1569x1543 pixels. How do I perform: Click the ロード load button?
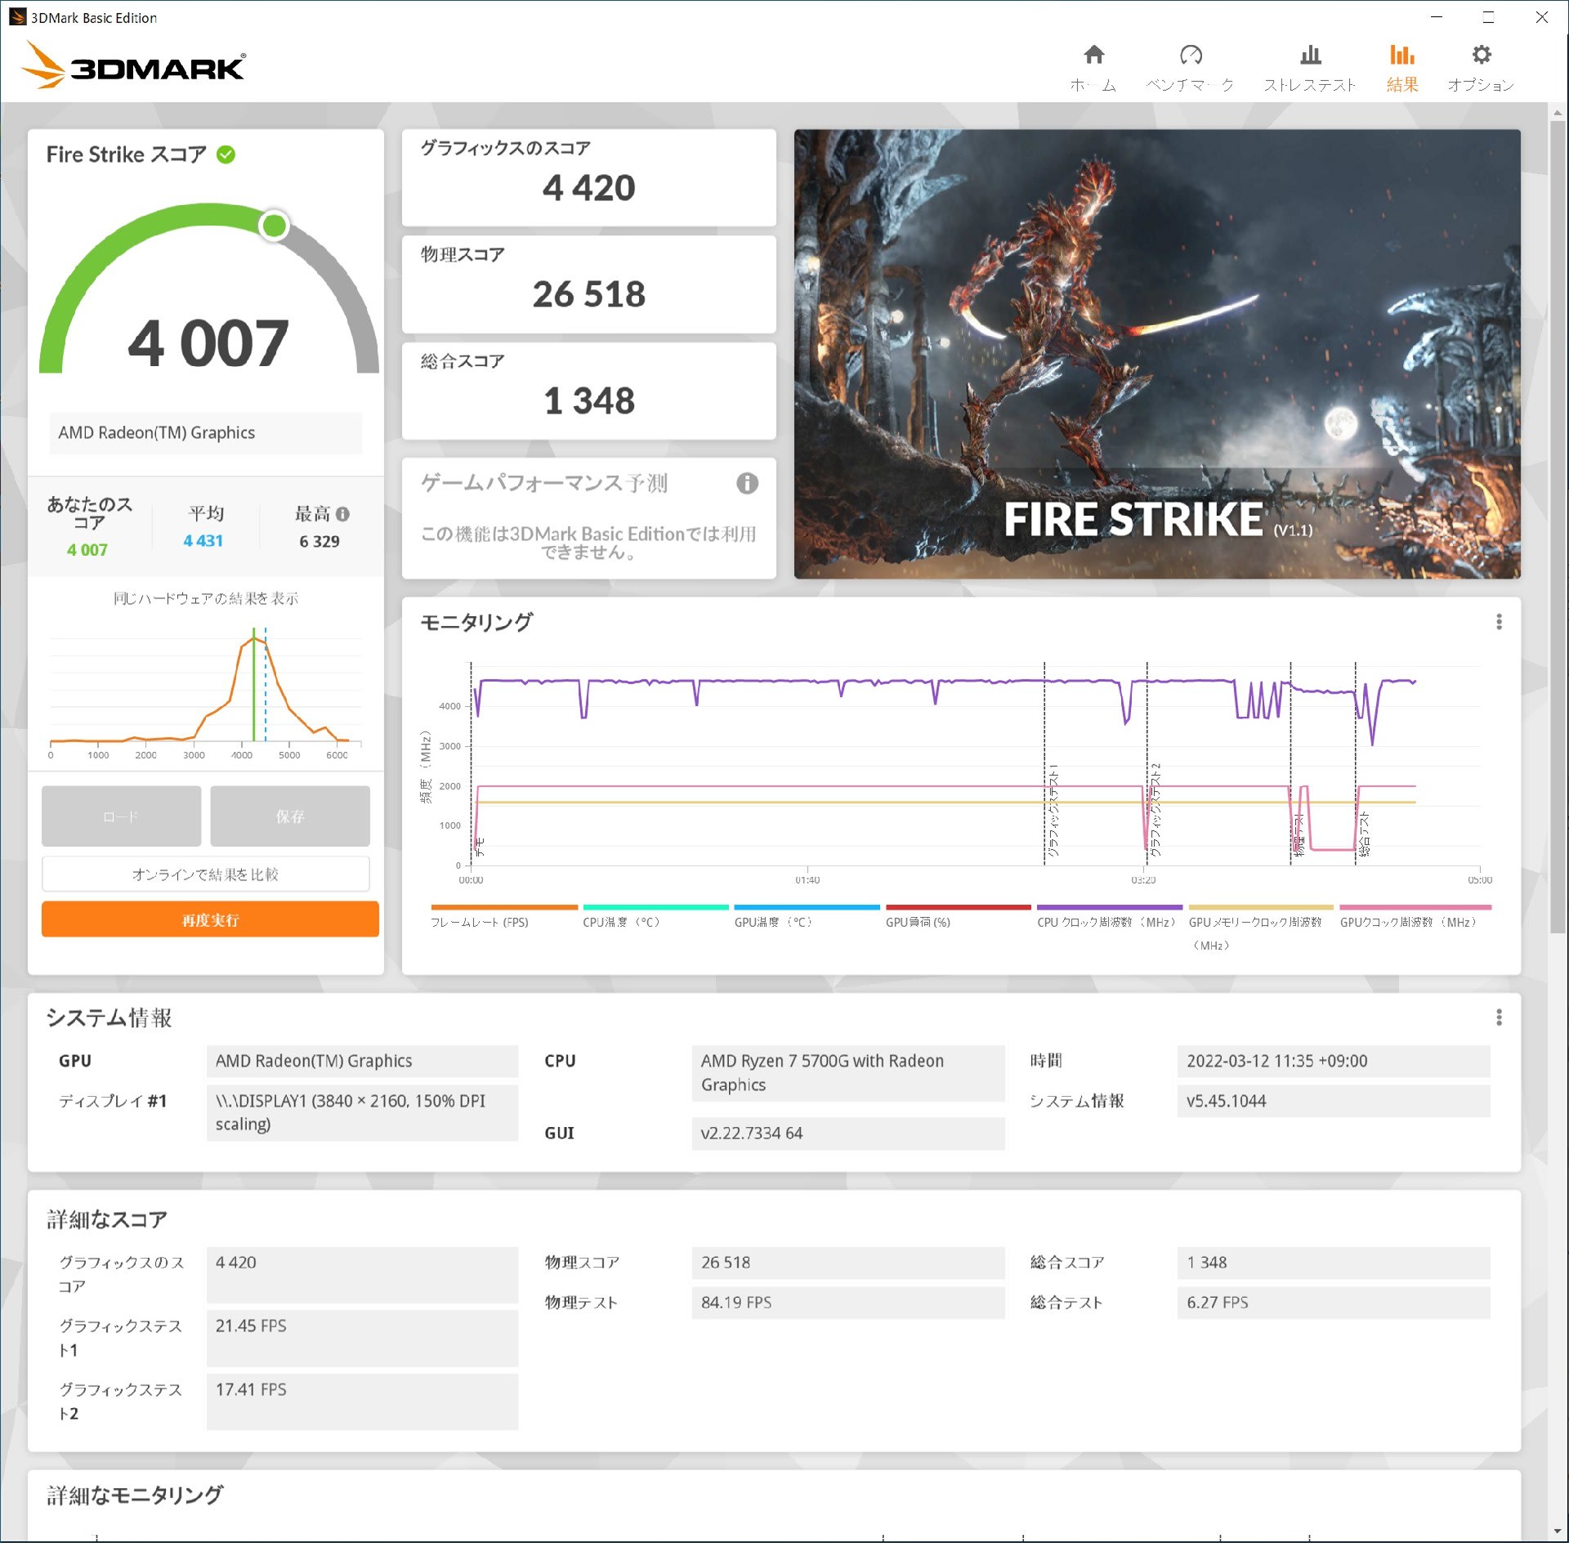tap(122, 816)
